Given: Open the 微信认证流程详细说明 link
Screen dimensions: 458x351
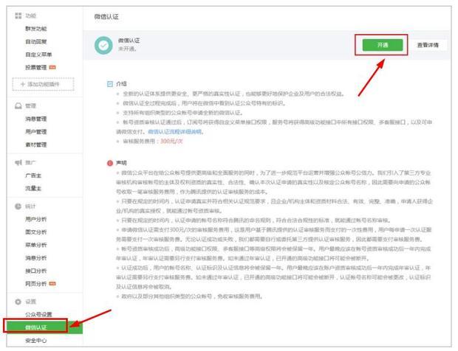Looking at the screenshot, I should [x=175, y=132].
